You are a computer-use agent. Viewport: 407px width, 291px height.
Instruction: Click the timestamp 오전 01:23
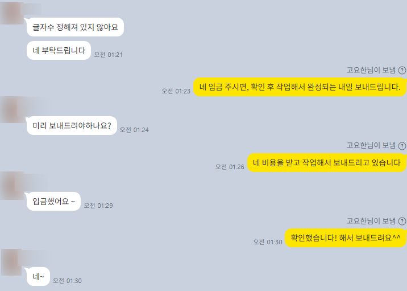pyautogui.click(x=176, y=91)
